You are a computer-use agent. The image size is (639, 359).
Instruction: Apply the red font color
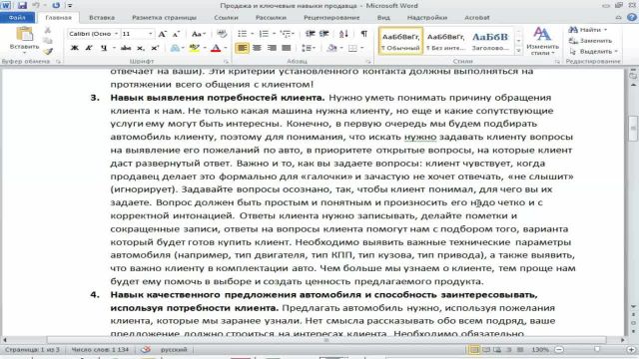point(216,48)
